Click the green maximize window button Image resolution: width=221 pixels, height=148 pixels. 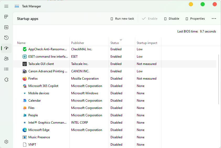pyautogui.click(x=203, y=4)
